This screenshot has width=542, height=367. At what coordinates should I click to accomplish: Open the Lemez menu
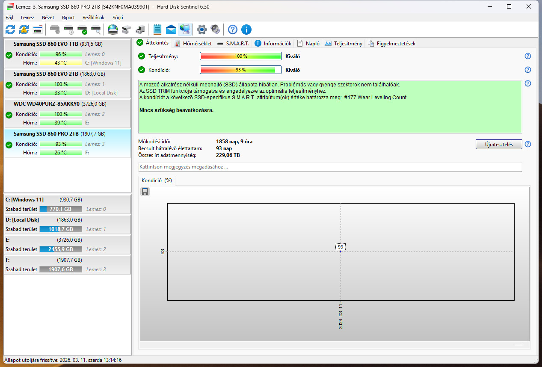(28, 18)
